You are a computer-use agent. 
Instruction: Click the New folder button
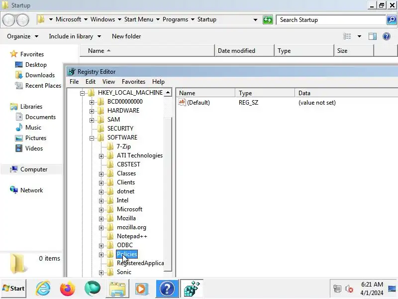[126, 36]
